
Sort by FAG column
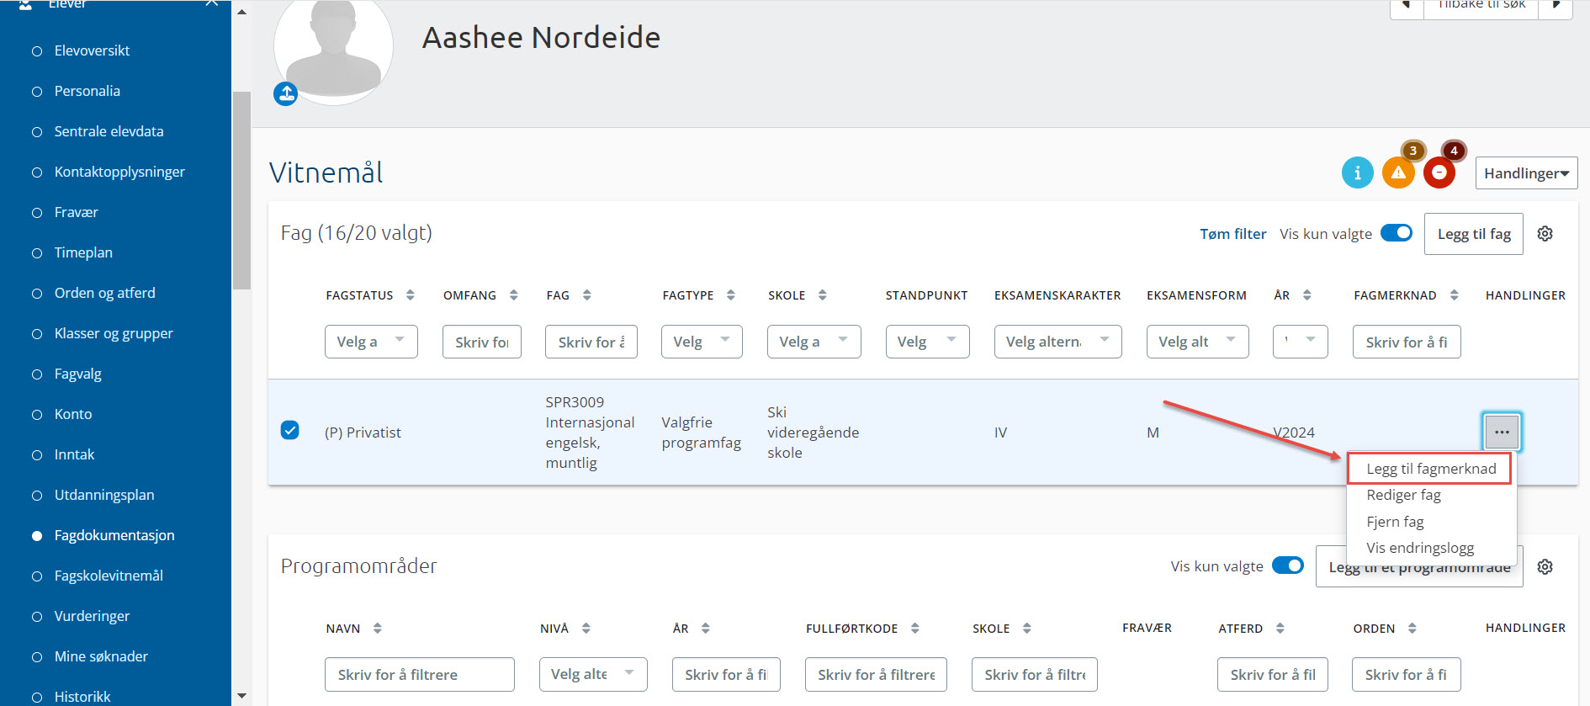(x=586, y=295)
